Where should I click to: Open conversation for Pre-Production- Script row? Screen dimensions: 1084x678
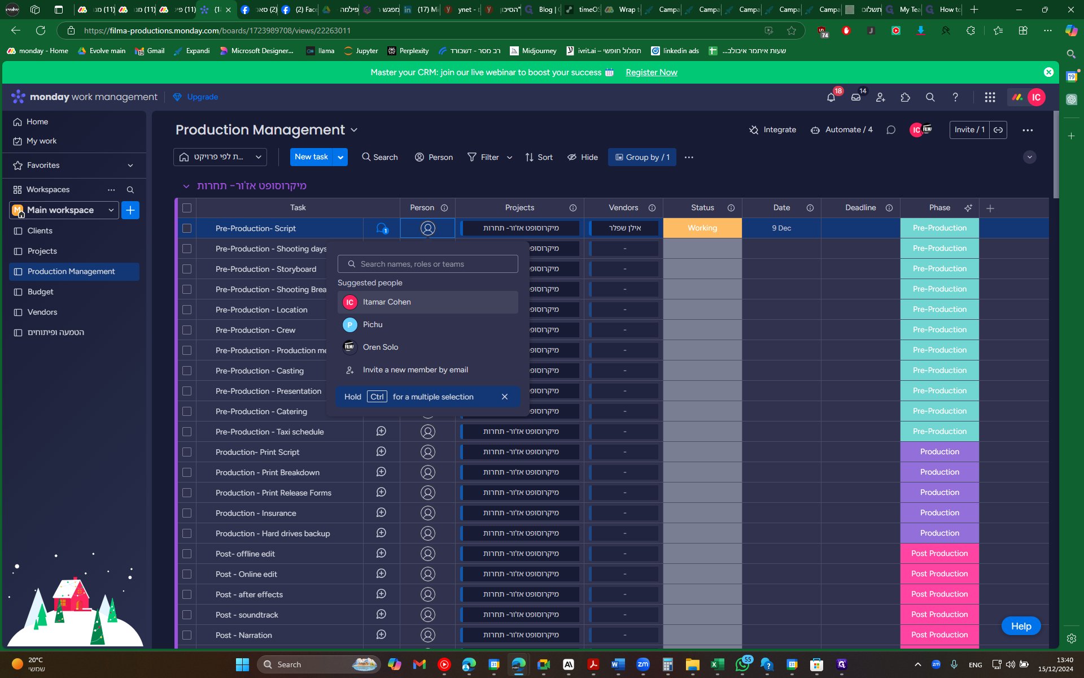click(x=382, y=228)
